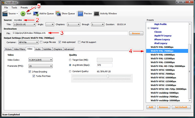
Task: Click the Start label in the toolbar
Action: 29,13
